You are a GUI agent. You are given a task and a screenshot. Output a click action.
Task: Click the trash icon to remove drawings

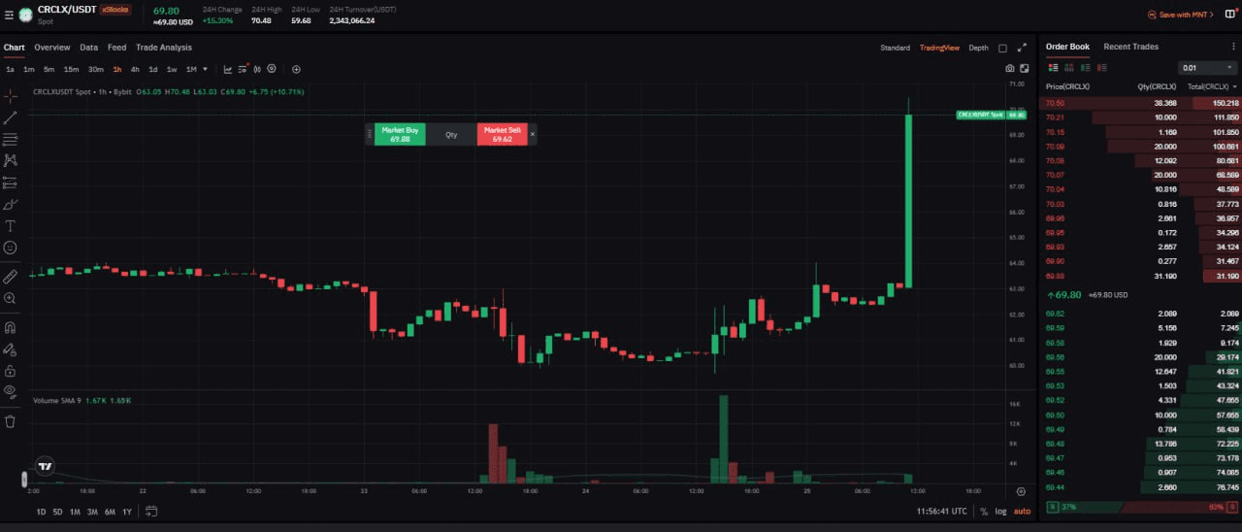coord(11,421)
